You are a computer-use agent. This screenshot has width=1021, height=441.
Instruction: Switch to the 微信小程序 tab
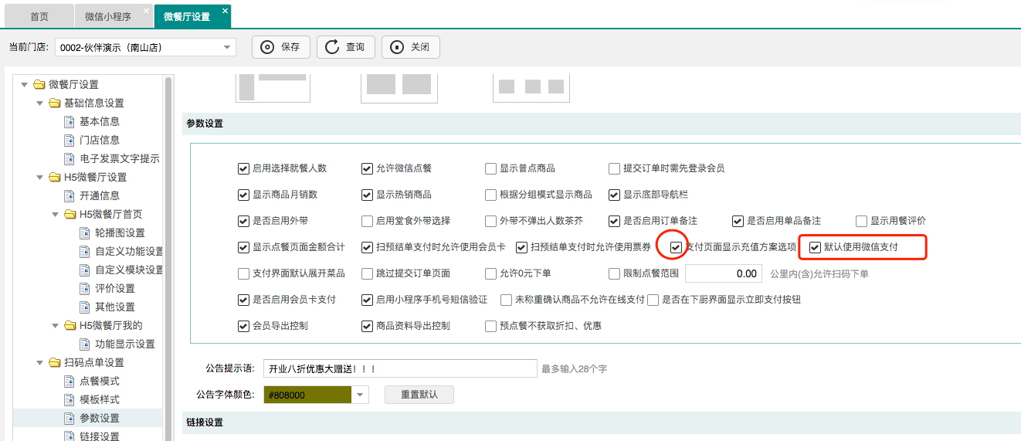(107, 16)
